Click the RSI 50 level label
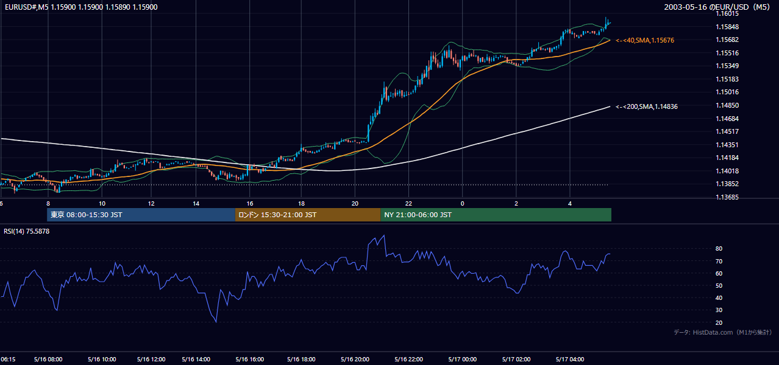Viewport: 779px width, 365px height. [719, 285]
